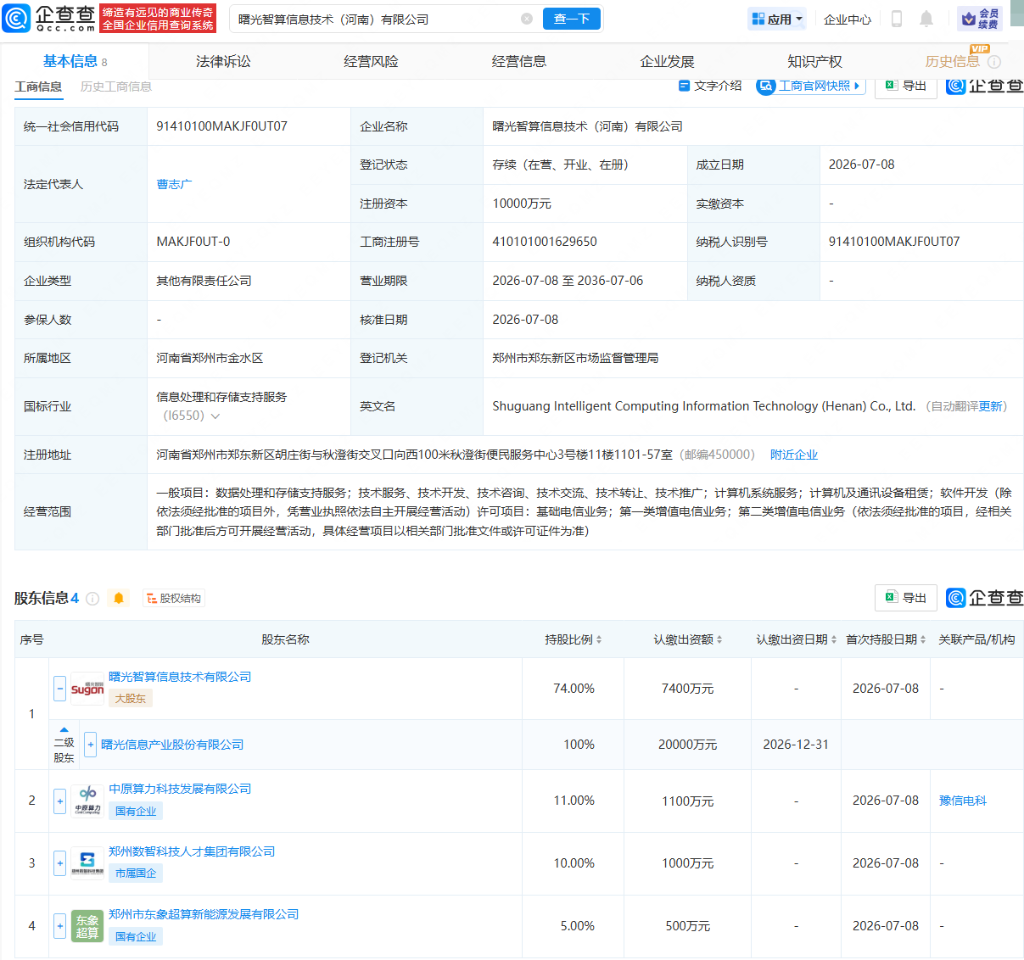Viewport: 1024px width, 960px height.
Task: Select the 工商信息 sub-tab
Action: (x=38, y=87)
